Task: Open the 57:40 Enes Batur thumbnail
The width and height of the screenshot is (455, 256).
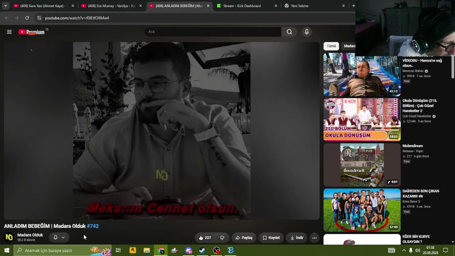Action: (x=362, y=210)
